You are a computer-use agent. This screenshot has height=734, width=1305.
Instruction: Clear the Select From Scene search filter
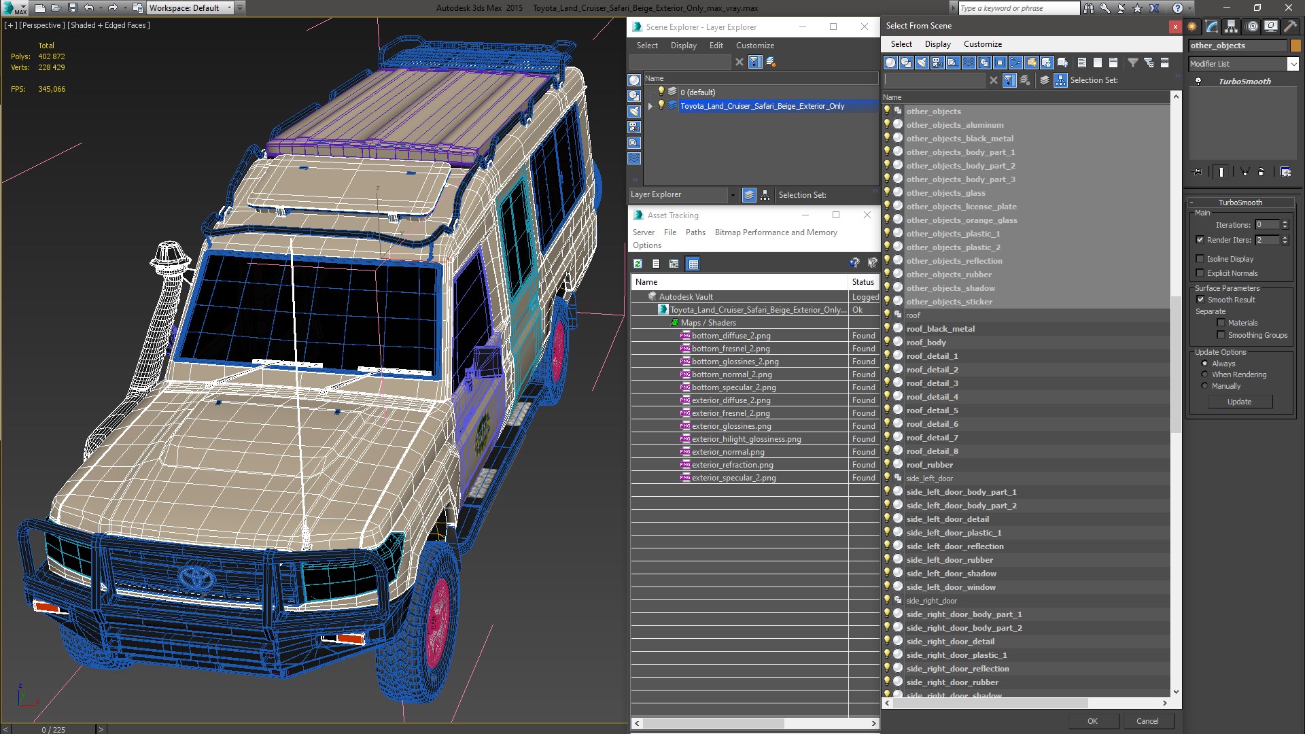993,80
